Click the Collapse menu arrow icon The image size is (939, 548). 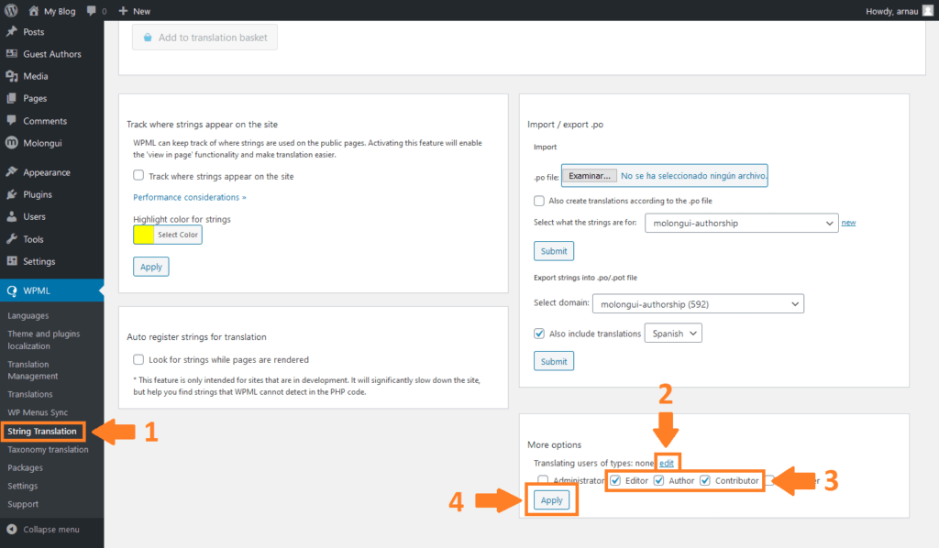coord(11,530)
